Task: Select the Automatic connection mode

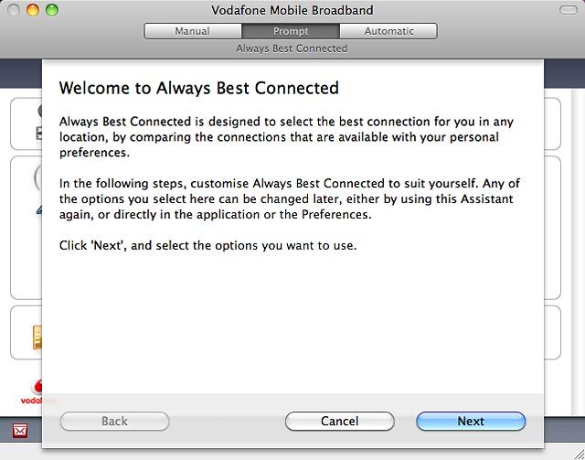Action: coord(388,31)
